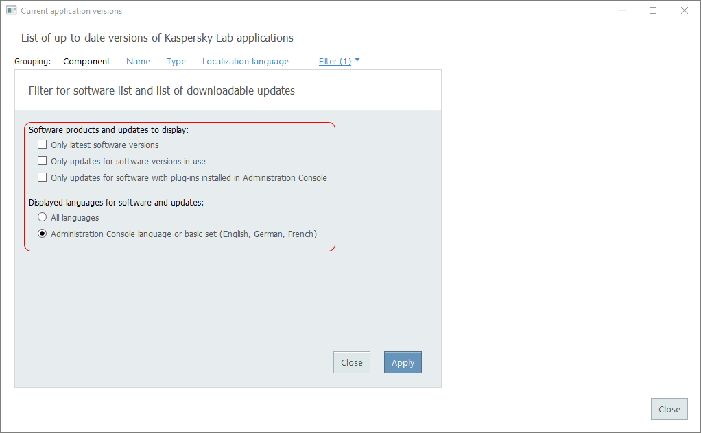Click the Filter for software list panel heading
The width and height of the screenshot is (701, 433).
[x=162, y=90]
